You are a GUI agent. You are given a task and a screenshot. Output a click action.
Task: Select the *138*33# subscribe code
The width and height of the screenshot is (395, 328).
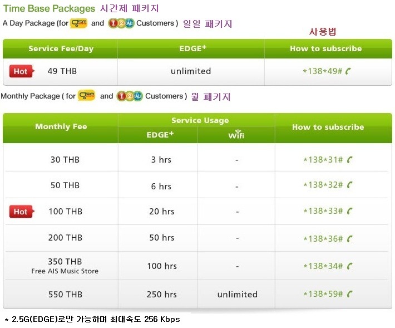[323, 211]
